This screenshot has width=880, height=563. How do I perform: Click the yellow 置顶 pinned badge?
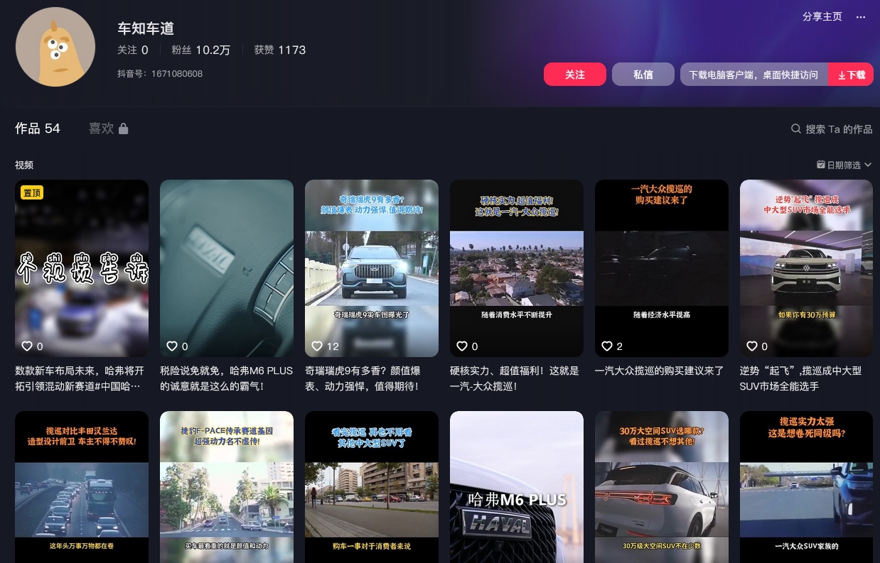(32, 192)
